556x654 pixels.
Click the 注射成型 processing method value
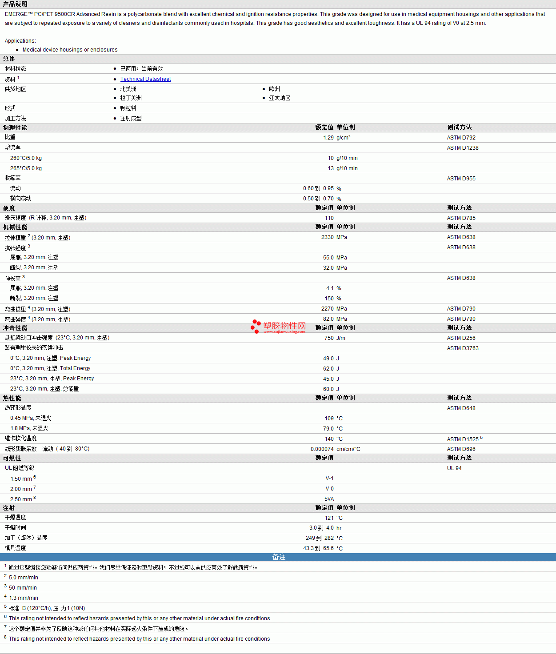(x=131, y=118)
